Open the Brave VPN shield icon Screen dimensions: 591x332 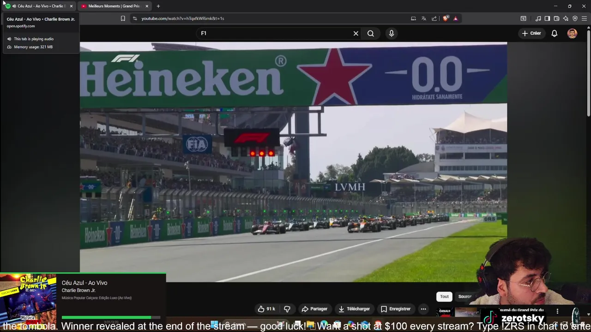point(575,18)
